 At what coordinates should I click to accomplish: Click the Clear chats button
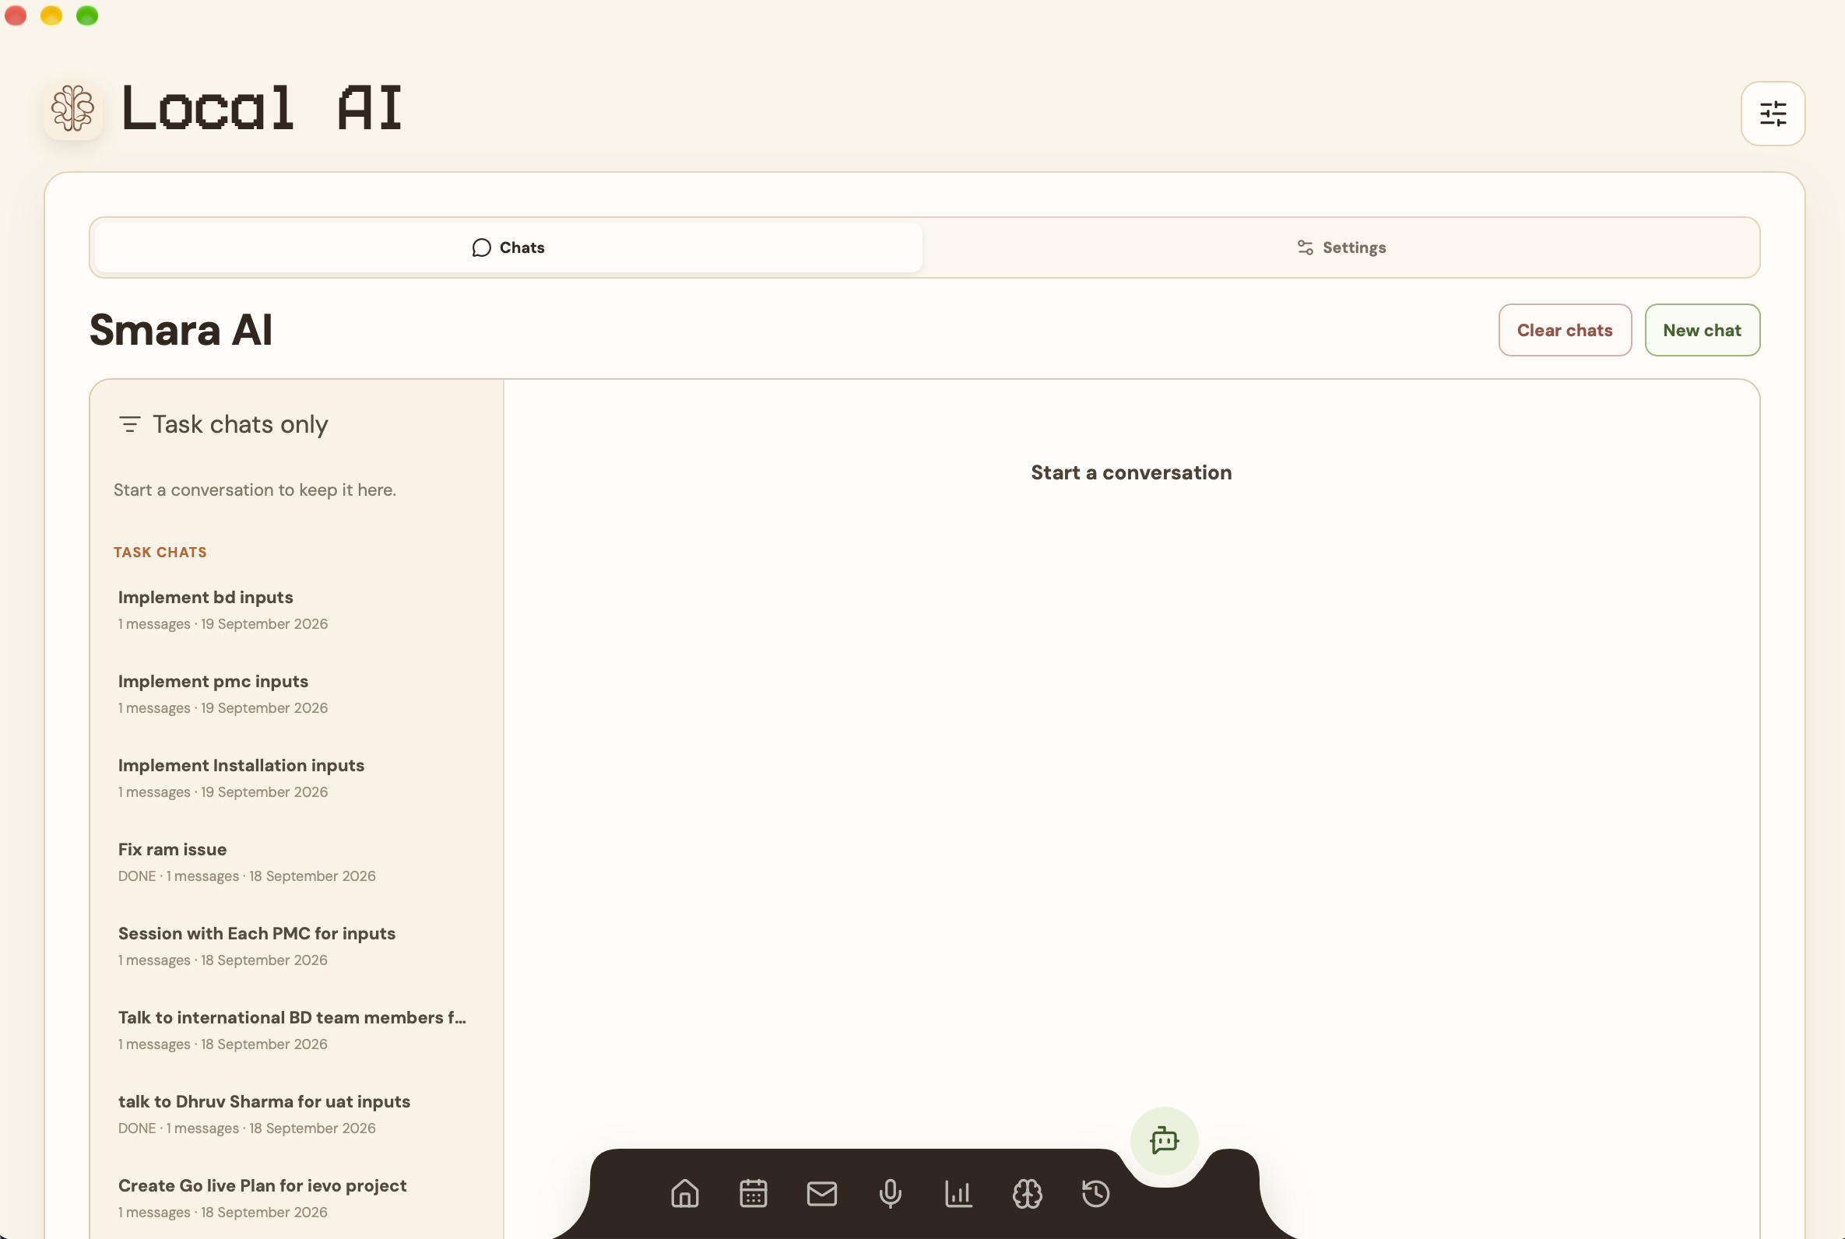1565,330
